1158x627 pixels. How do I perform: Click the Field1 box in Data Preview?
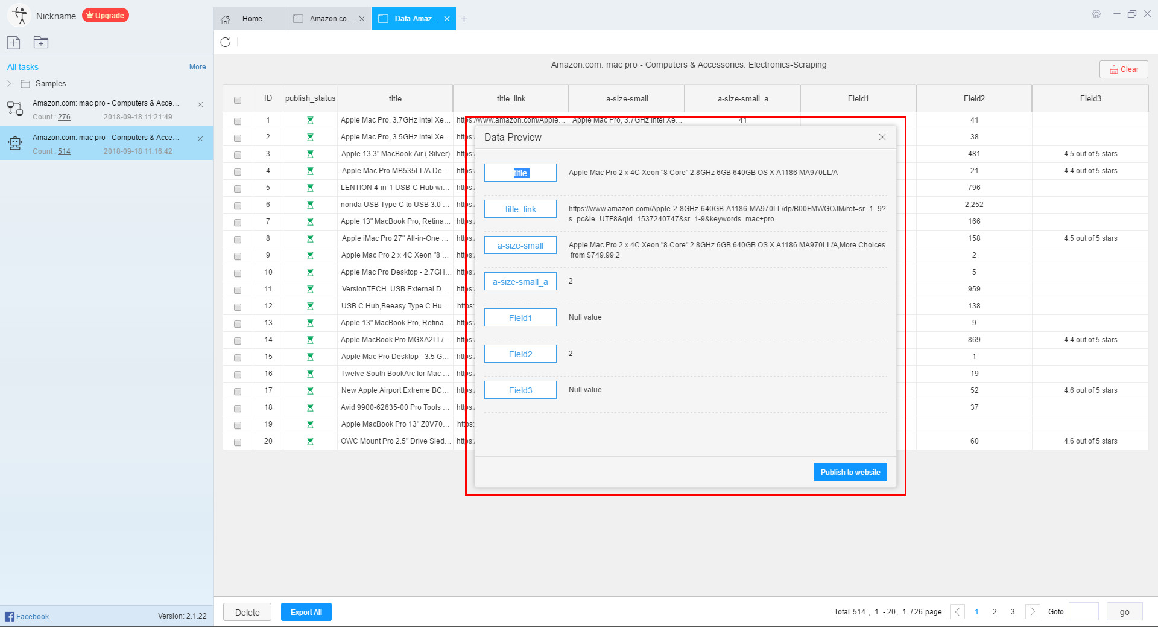point(520,317)
